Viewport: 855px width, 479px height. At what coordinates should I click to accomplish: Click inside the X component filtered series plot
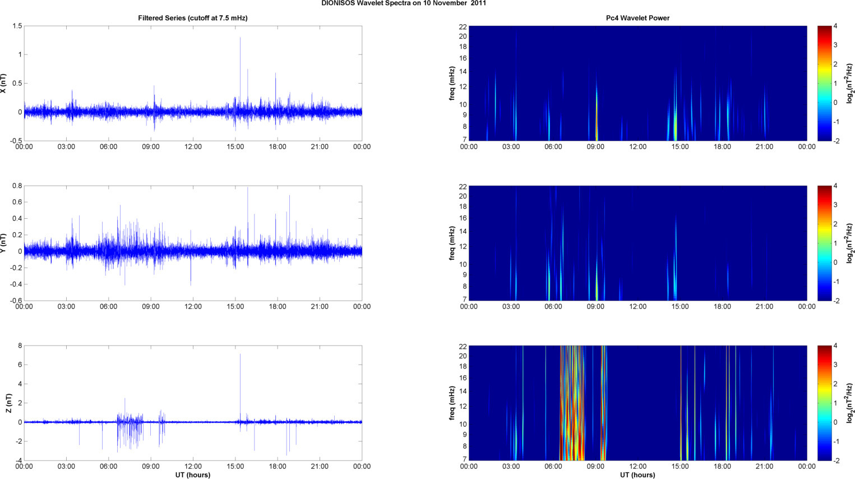coord(193,83)
